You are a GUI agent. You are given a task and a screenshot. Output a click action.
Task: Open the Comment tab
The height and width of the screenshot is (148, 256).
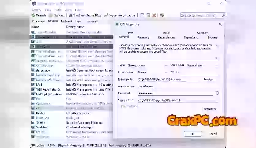click(x=203, y=33)
